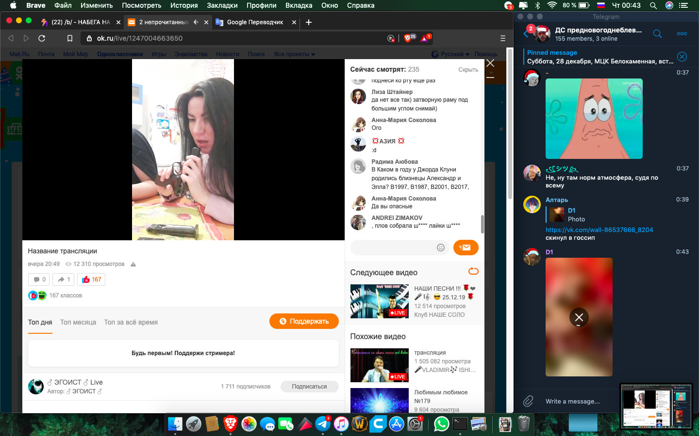This screenshot has width=699, height=436.
Task: Switch to Google Переводчик tab
Action: 255,22
